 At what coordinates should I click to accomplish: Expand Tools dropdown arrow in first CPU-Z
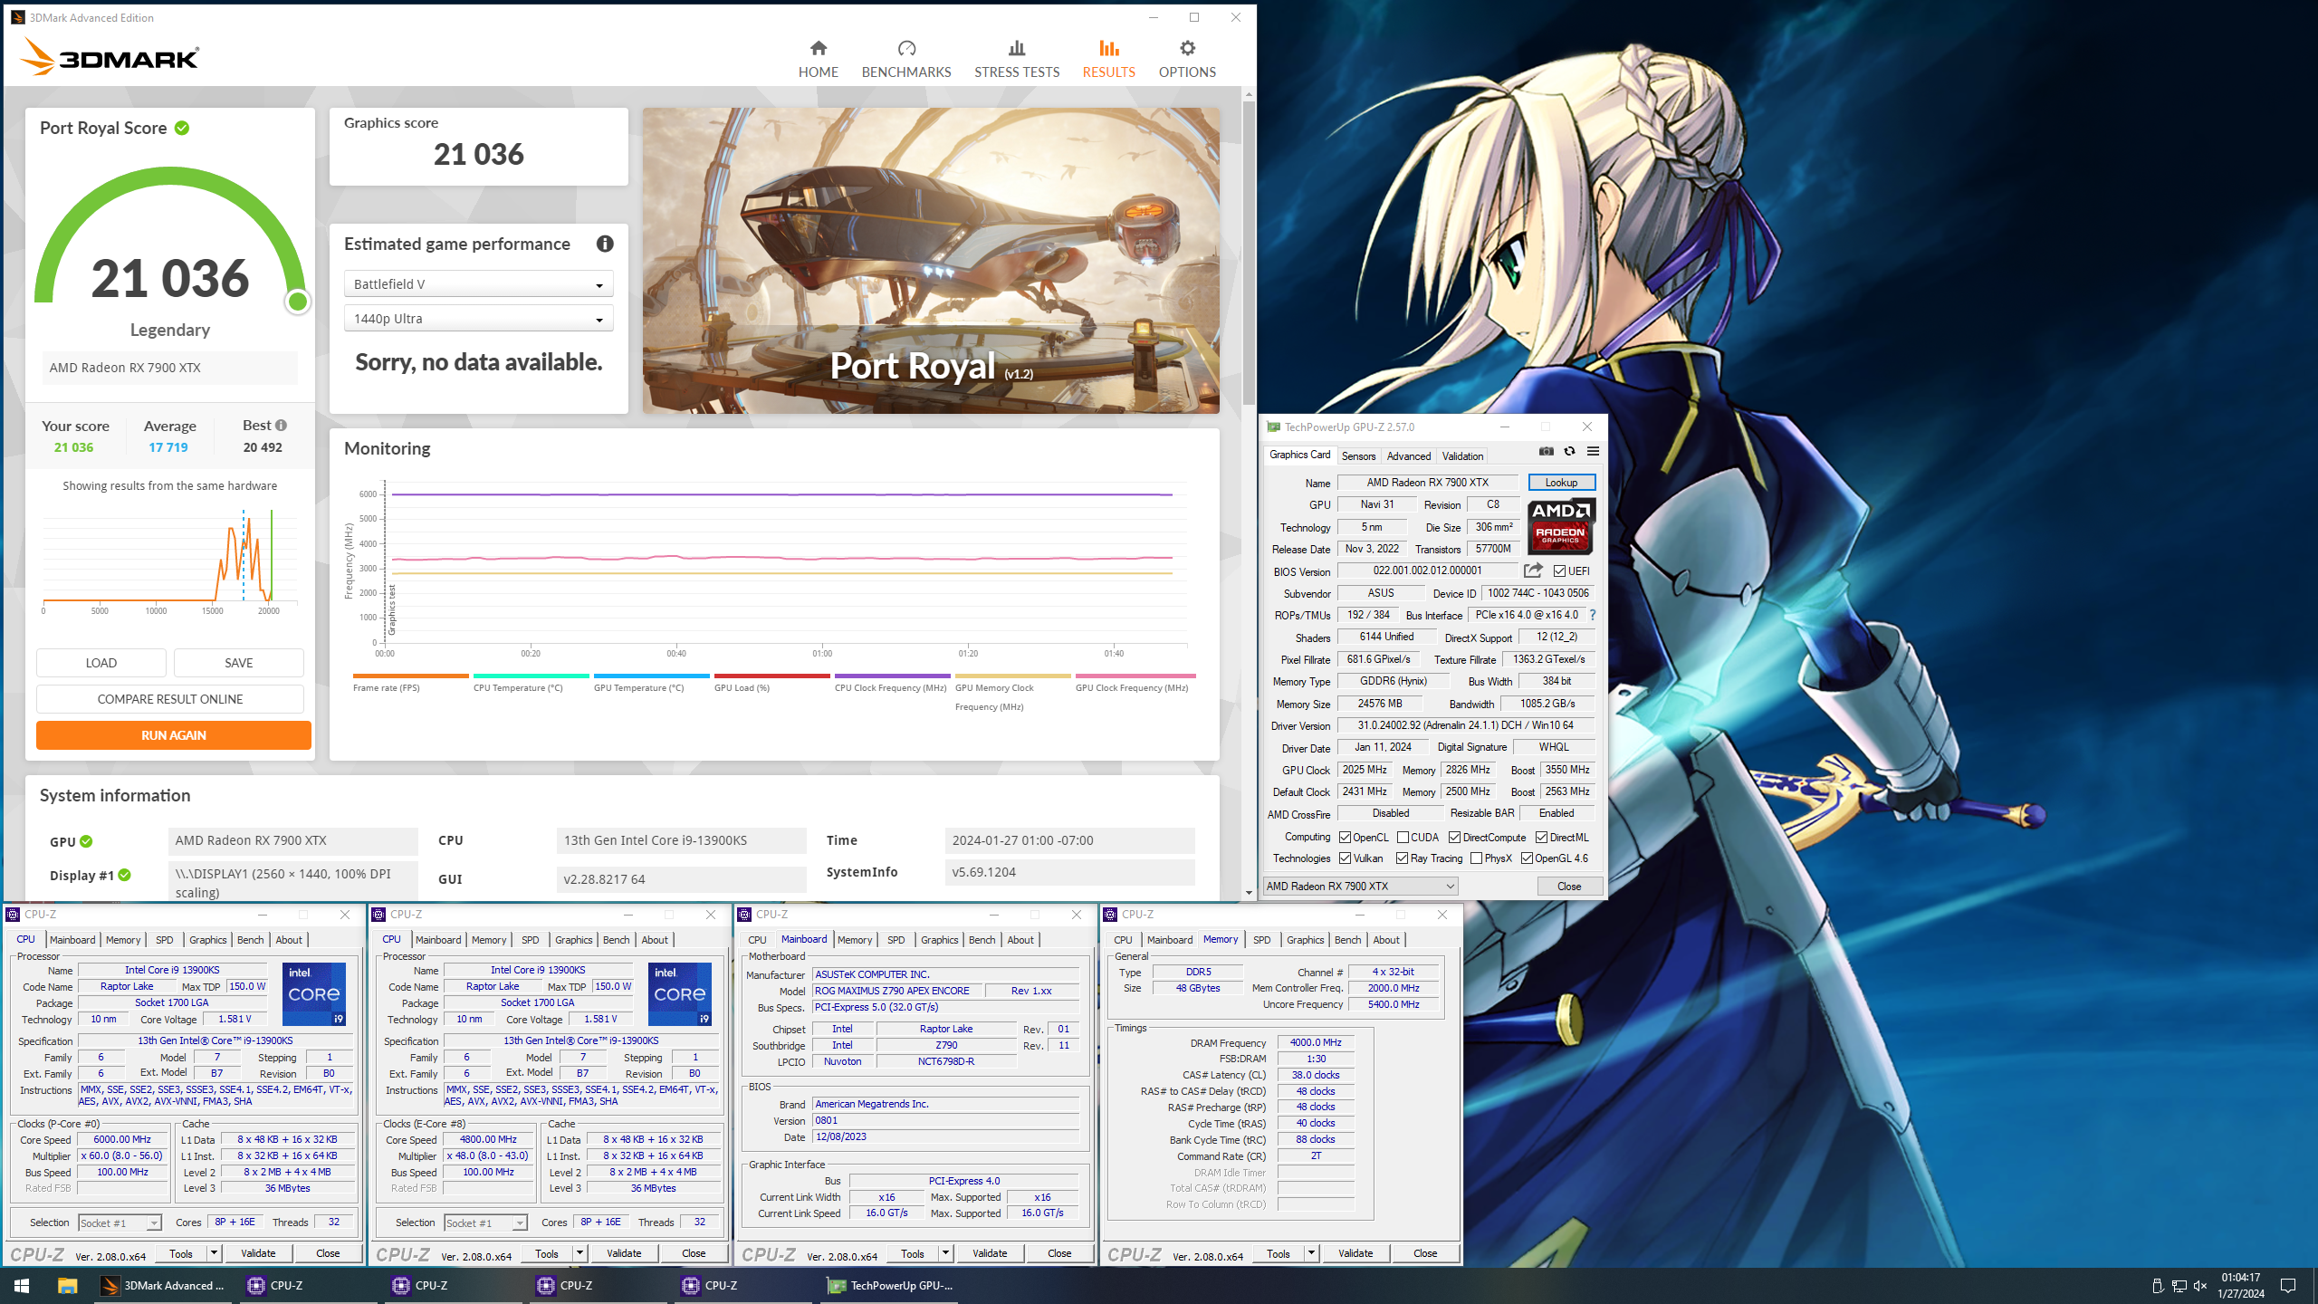pyautogui.click(x=214, y=1253)
